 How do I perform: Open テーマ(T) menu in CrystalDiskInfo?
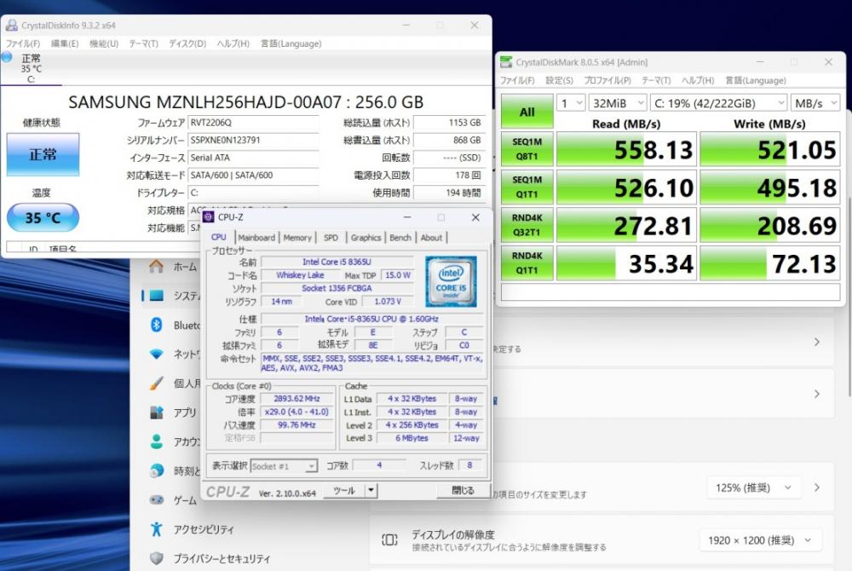143,43
